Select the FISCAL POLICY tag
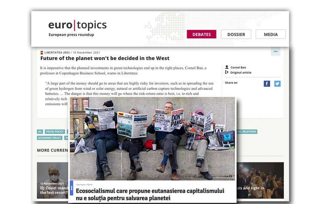The height and width of the screenshot is (204, 323). coord(55,131)
